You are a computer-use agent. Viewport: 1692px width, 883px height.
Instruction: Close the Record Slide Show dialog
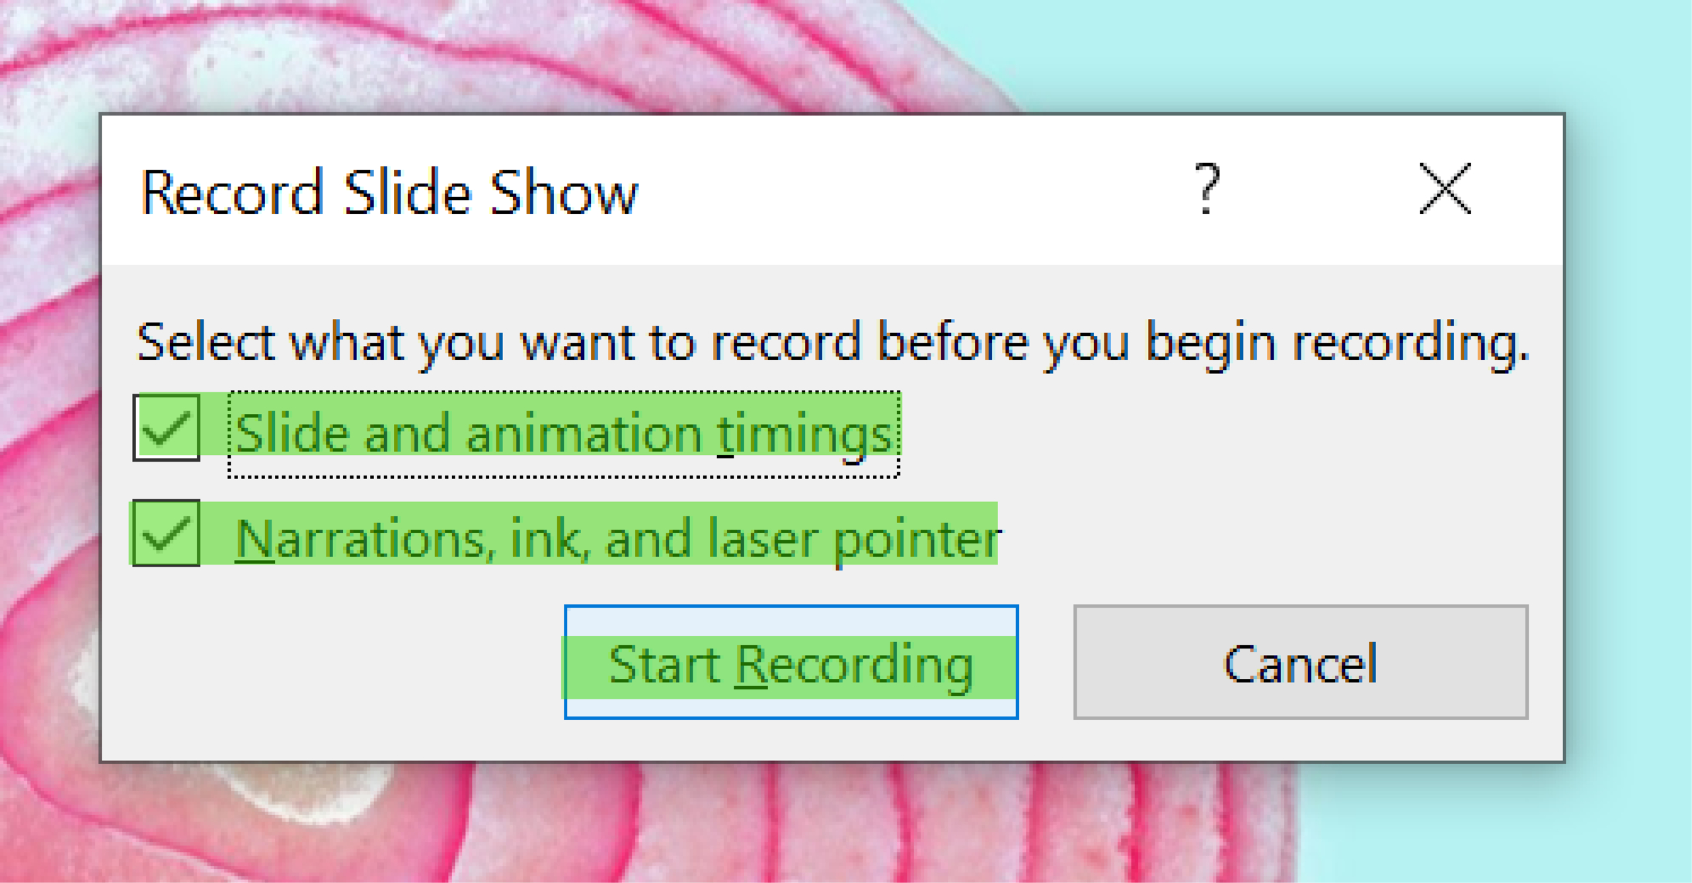pyautogui.click(x=1445, y=189)
